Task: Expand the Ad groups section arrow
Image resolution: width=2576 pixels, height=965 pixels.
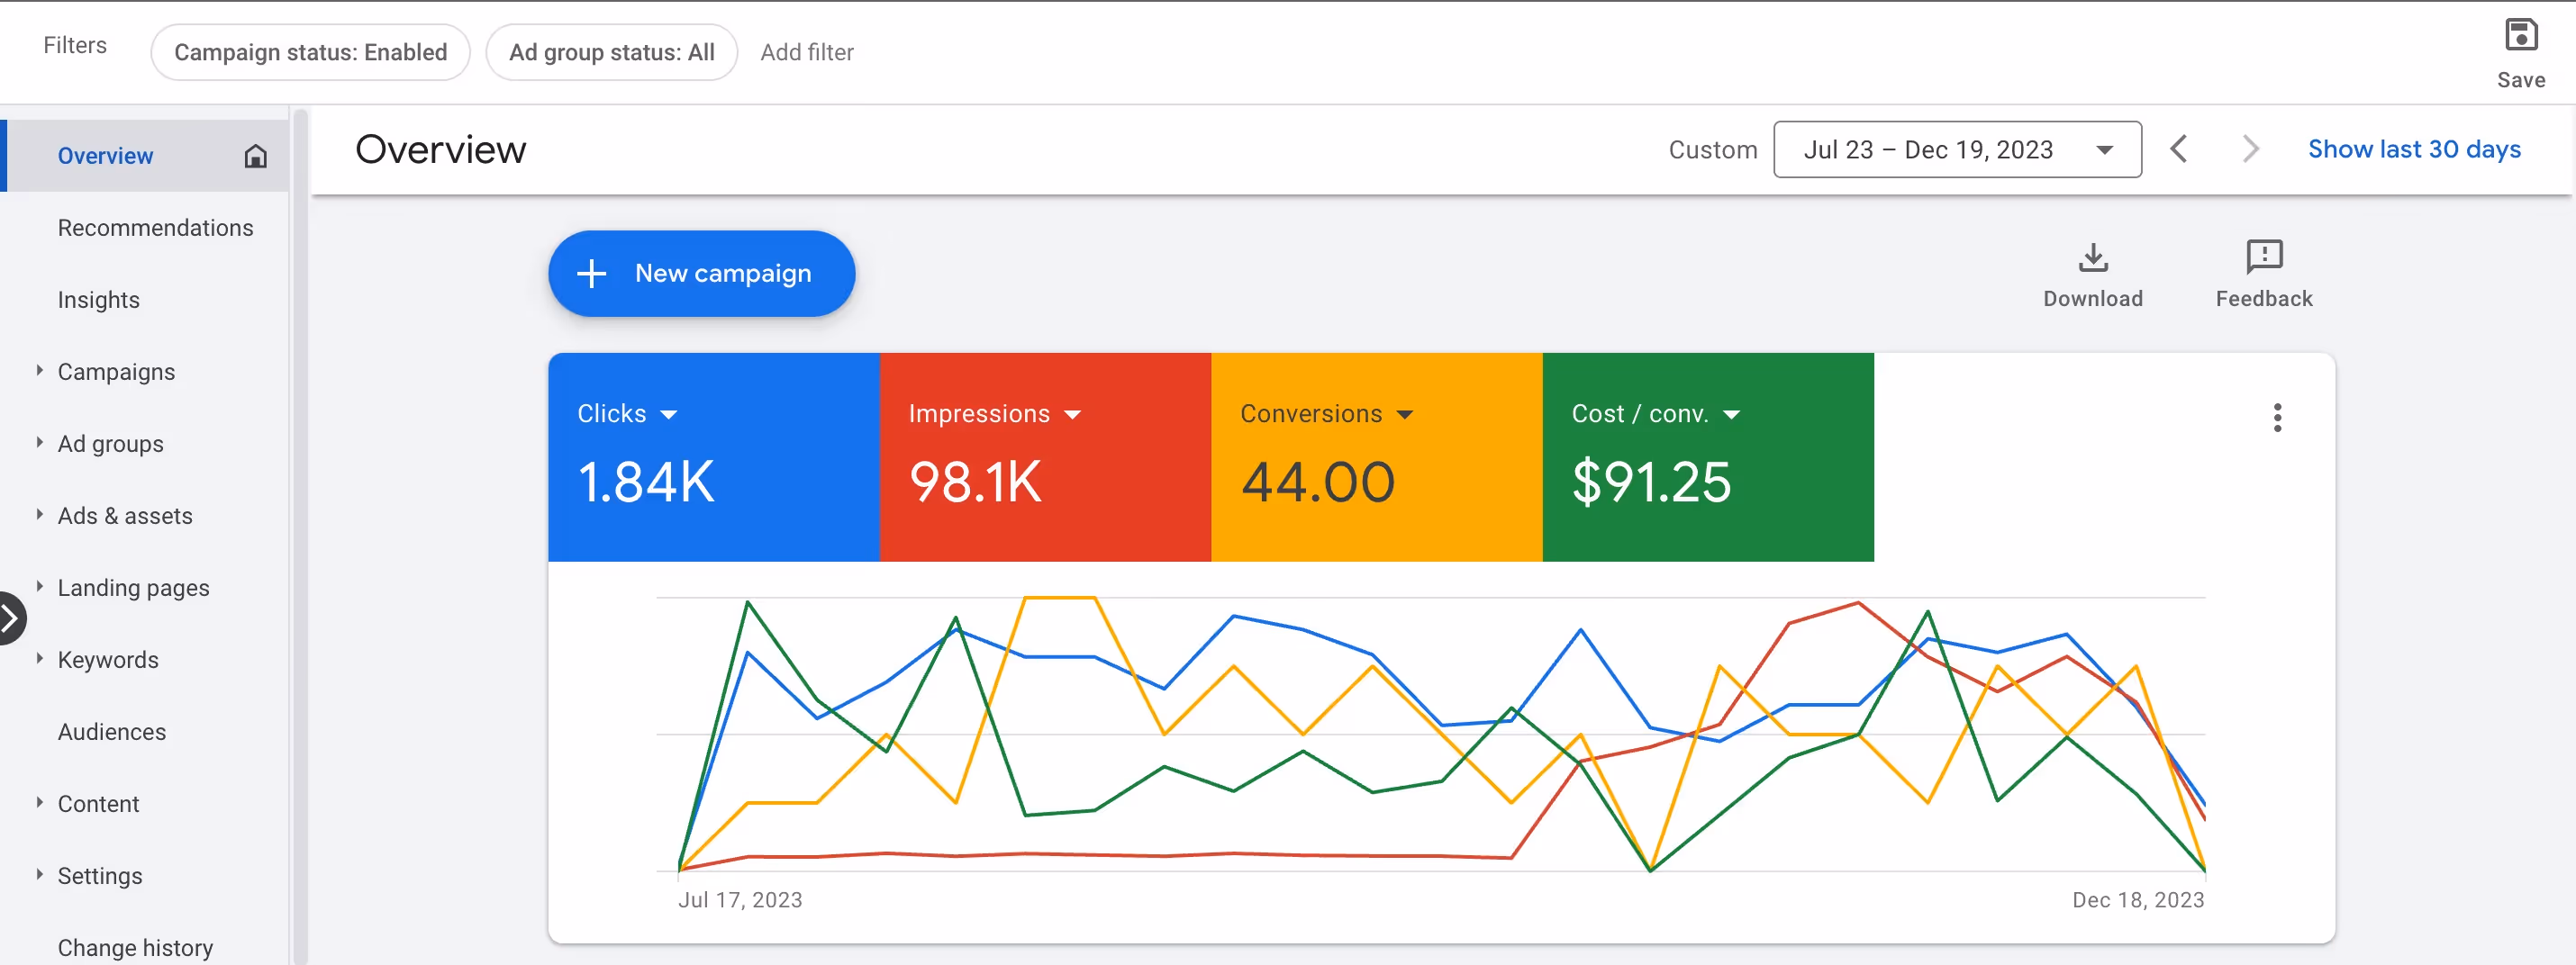Action: tap(39, 443)
